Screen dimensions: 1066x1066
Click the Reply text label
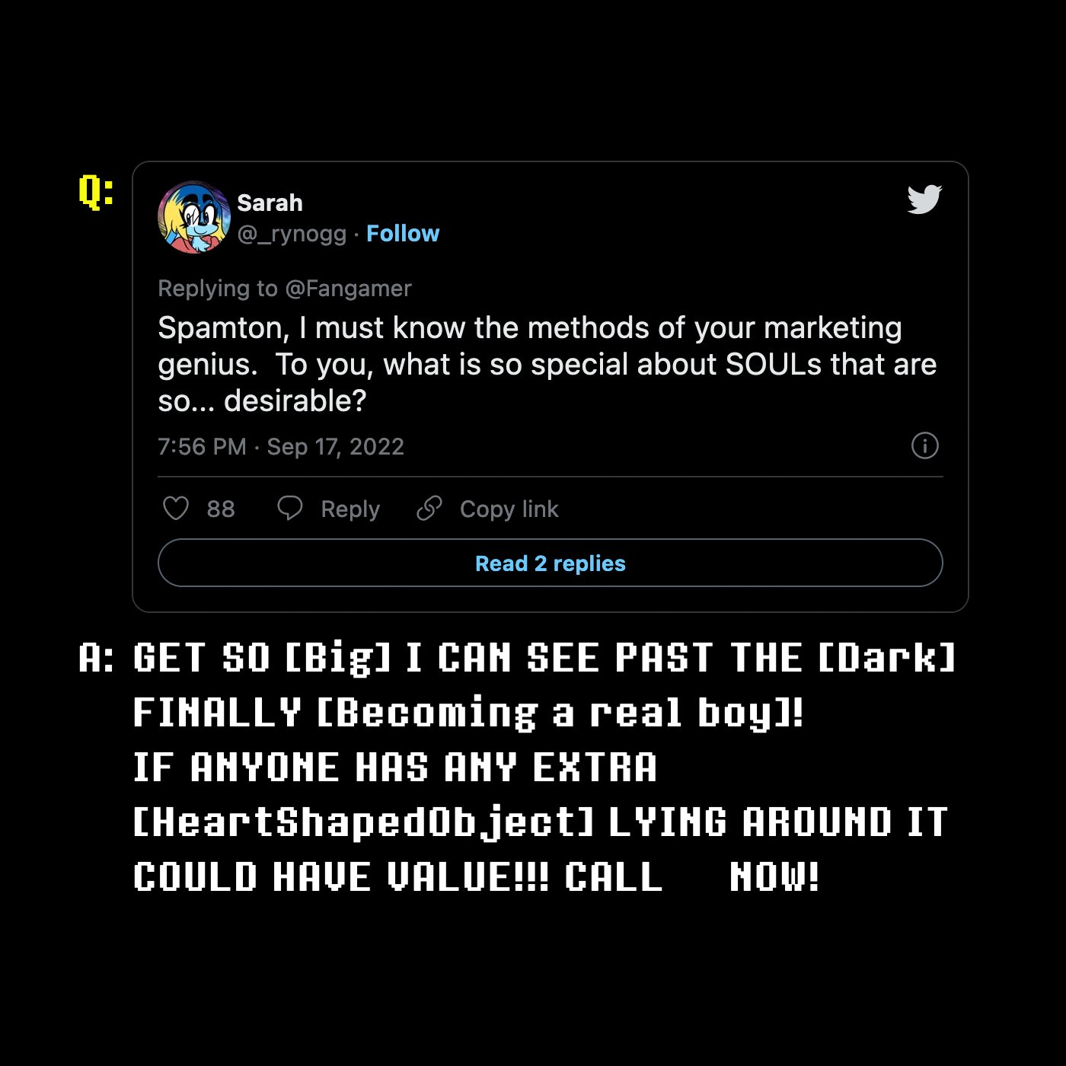click(x=350, y=509)
